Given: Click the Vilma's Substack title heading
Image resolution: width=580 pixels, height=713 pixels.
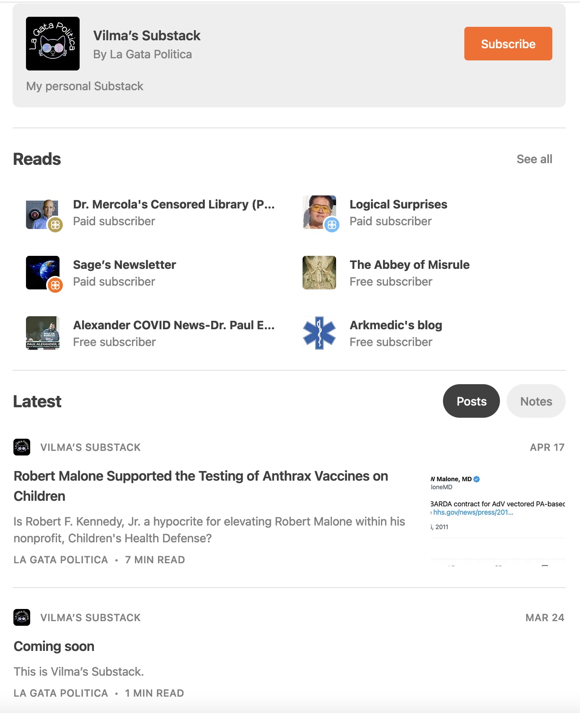Looking at the screenshot, I should [x=147, y=36].
